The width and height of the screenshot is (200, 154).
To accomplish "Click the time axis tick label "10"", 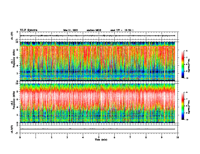I will tap(178, 137).
